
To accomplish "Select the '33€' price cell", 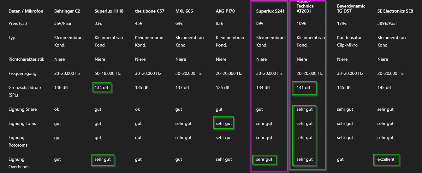I will [98, 23].
